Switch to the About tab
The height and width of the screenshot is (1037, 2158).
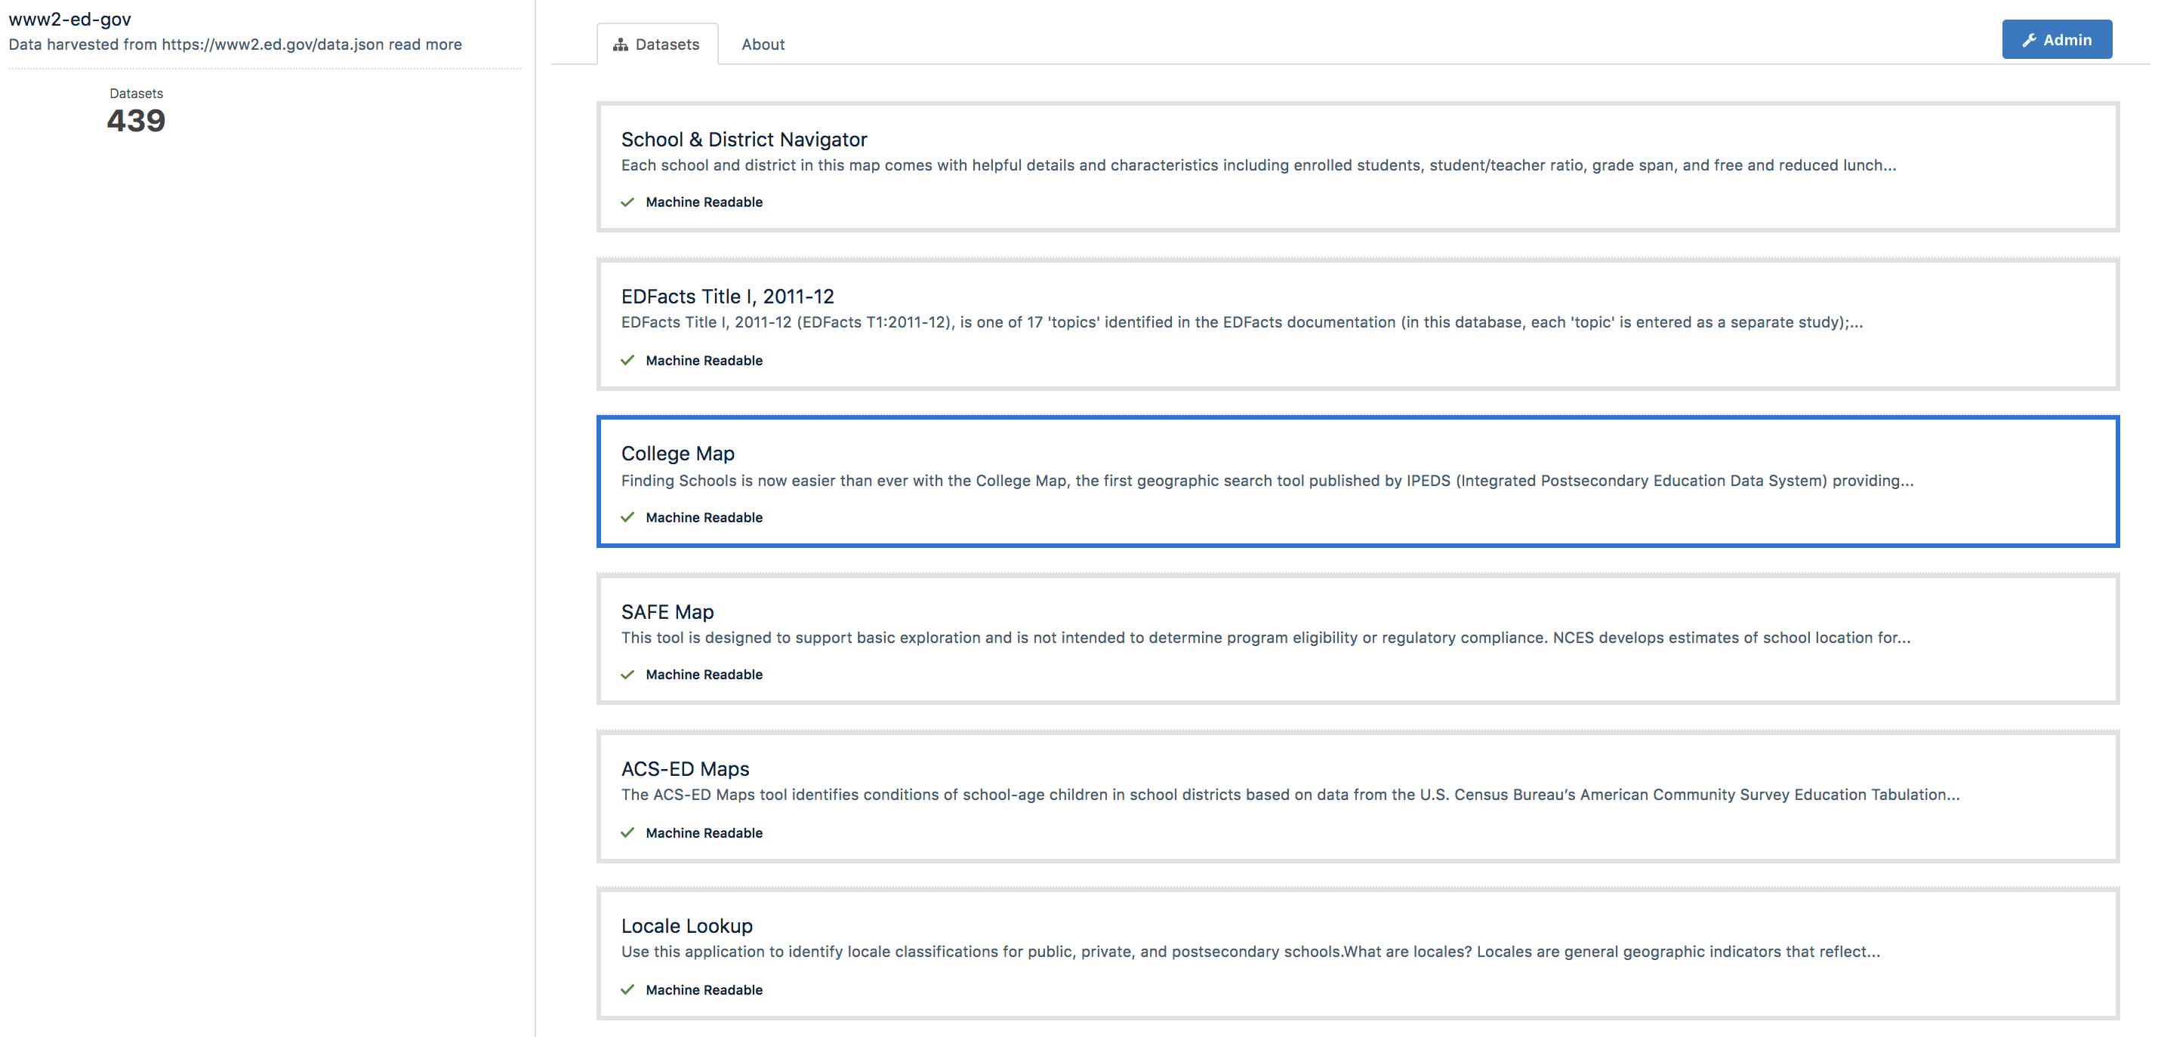pyautogui.click(x=763, y=45)
